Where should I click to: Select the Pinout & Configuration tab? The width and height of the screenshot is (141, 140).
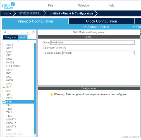[x=35, y=21]
